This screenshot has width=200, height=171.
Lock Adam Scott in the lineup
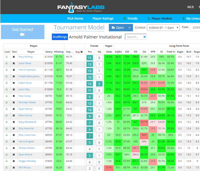(x=7, y=83)
